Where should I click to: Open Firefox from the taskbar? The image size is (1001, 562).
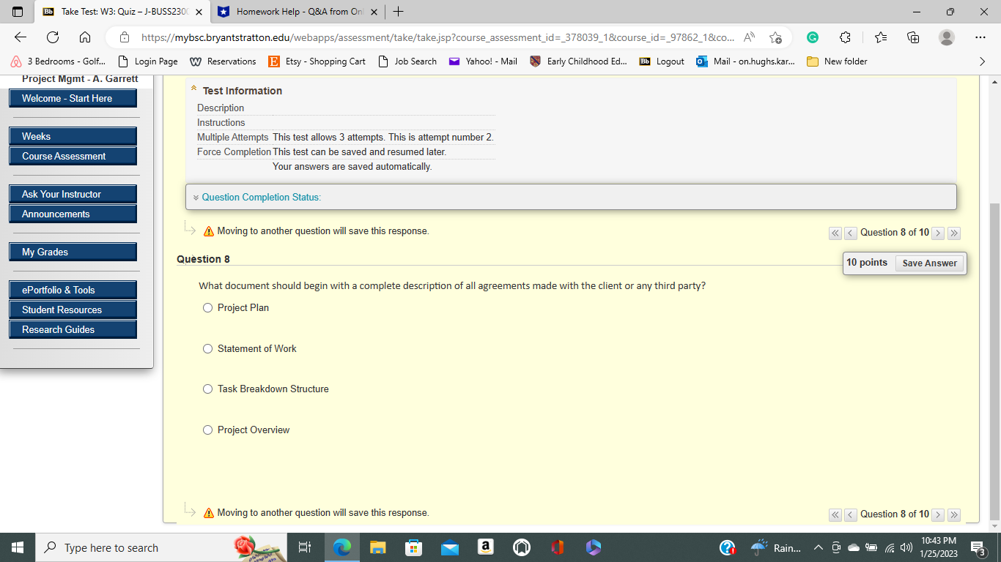(x=556, y=547)
